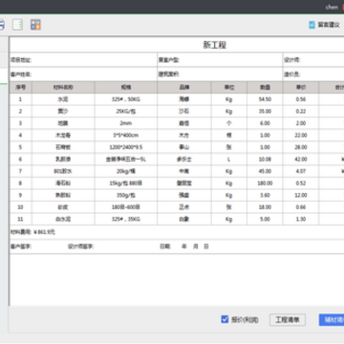
Task: Click the 客户姓名 customer name field
Action: tap(83, 75)
